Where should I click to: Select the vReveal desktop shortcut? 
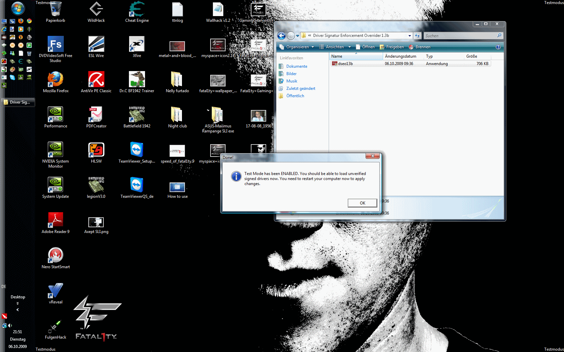point(56,293)
